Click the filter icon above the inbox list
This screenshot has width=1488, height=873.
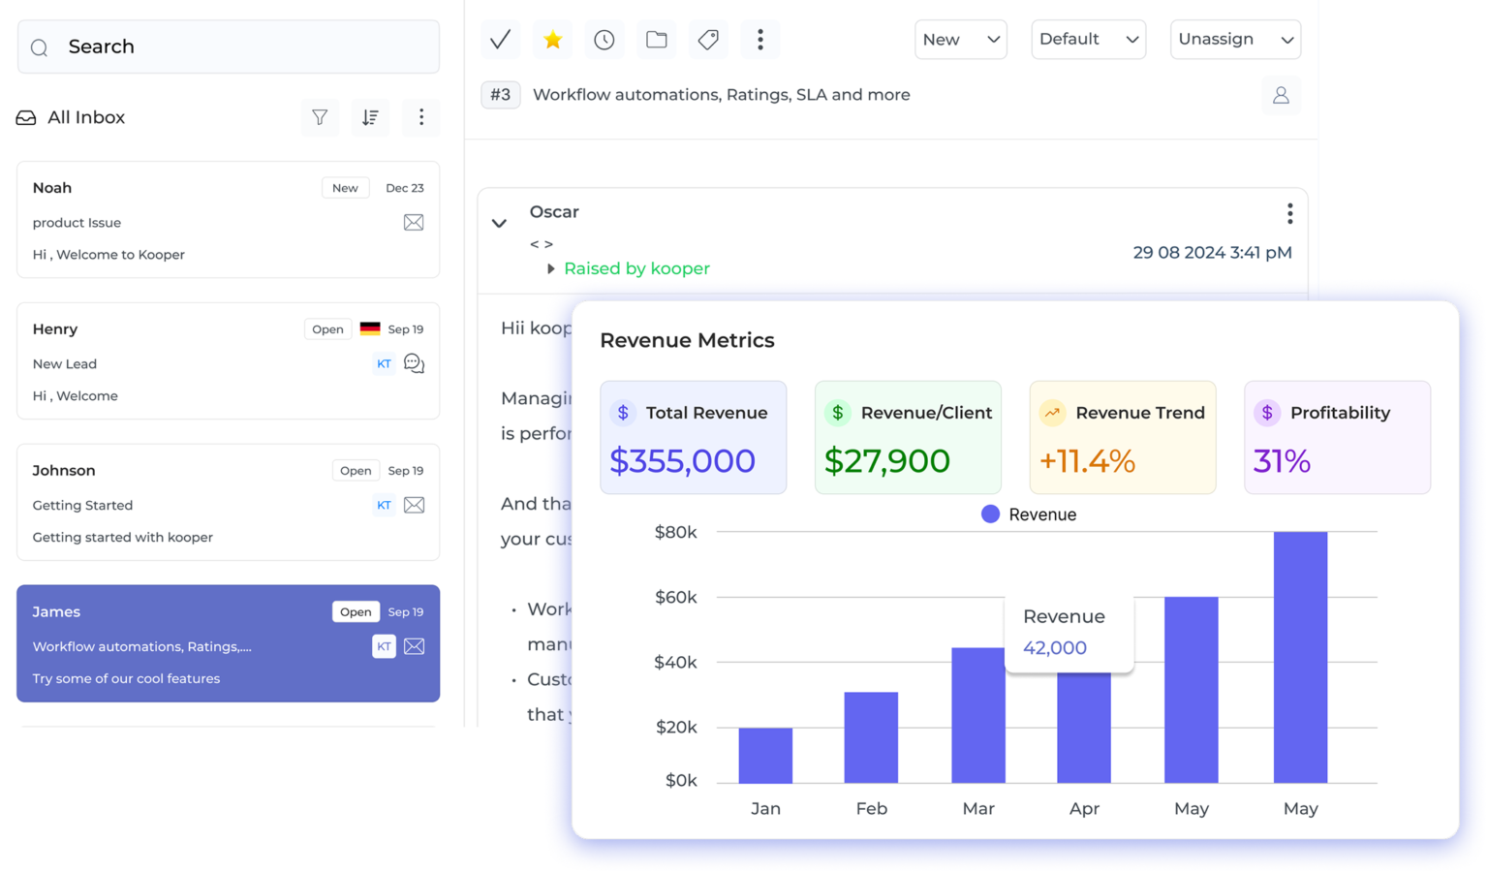point(320,117)
